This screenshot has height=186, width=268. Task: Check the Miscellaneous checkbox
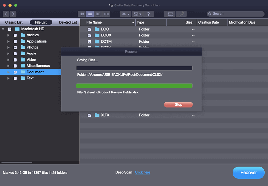[15, 66]
